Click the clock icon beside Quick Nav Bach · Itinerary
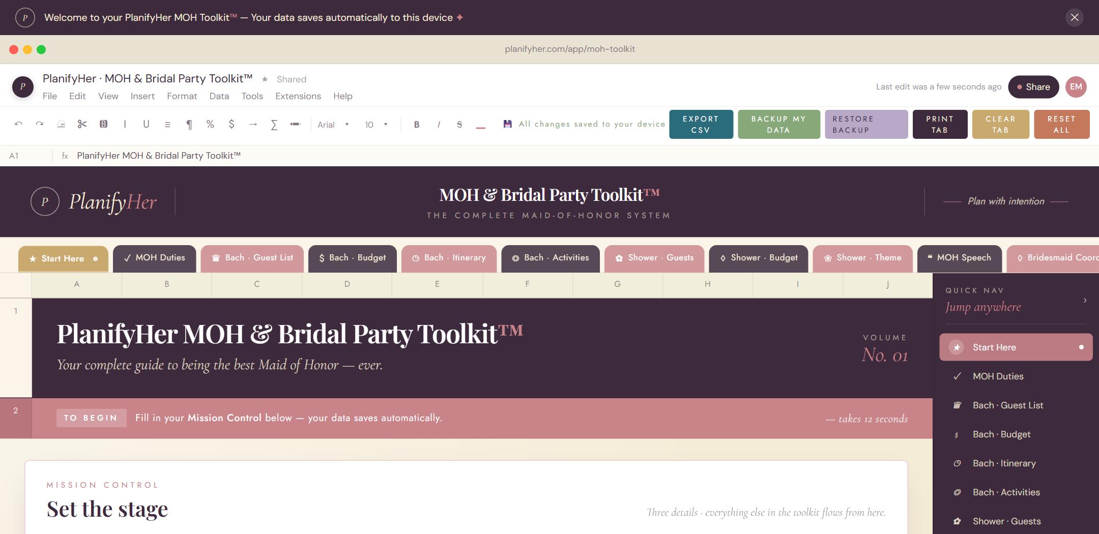Screen dimensions: 1099x534 (957, 463)
